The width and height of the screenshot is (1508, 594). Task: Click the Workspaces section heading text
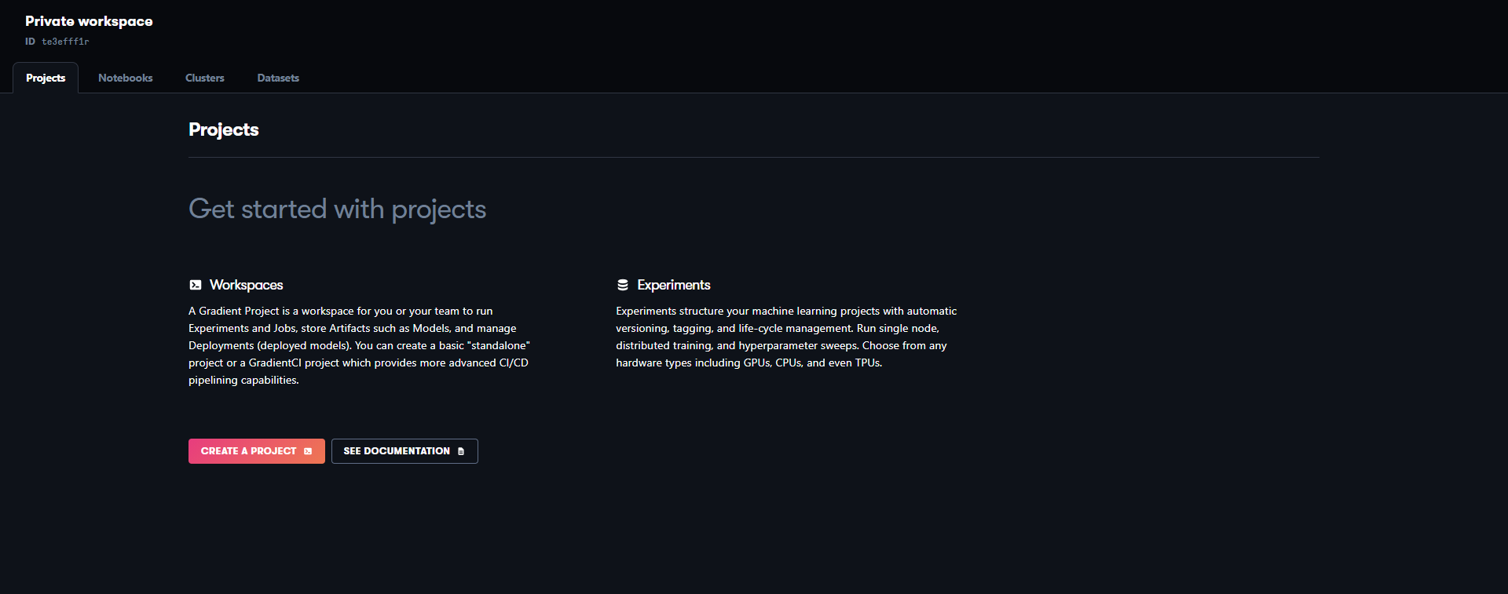[246, 285]
